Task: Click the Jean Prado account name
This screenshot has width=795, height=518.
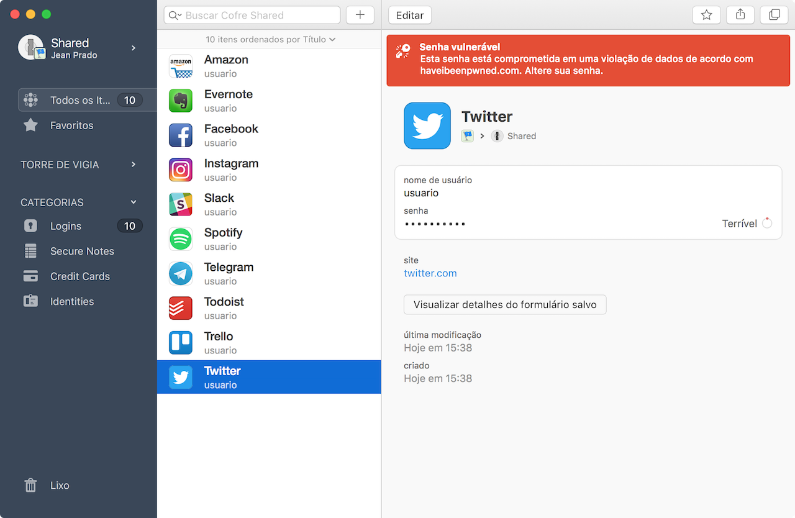Action: pyautogui.click(x=74, y=55)
